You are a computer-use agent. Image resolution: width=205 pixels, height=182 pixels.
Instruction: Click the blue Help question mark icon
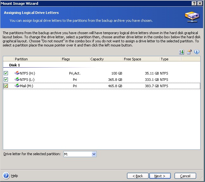point(6,176)
